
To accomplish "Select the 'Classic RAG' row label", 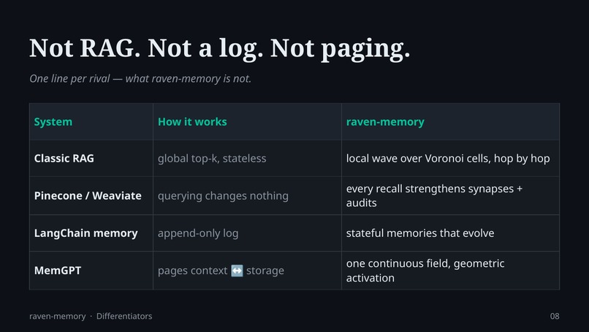I will 64,158.
